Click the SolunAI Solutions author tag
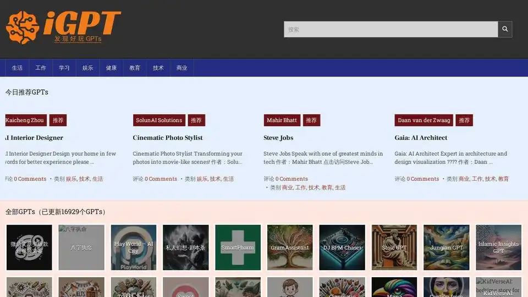 [159, 120]
